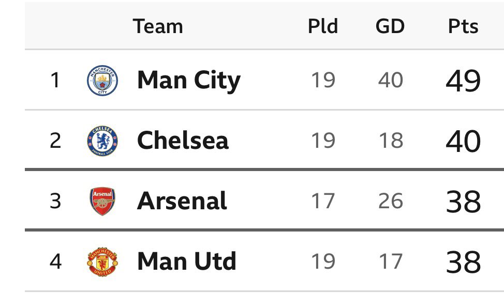Click the Manchester City club crest
The height and width of the screenshot is (293, 504).
102,80
